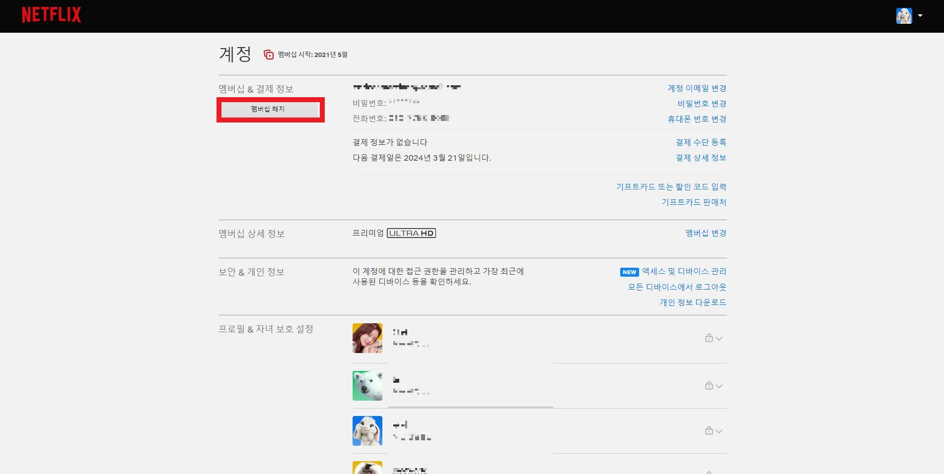Click the red membership start icon beside 계정
This screenshot has height=474, width=944.
pos(268,55)
